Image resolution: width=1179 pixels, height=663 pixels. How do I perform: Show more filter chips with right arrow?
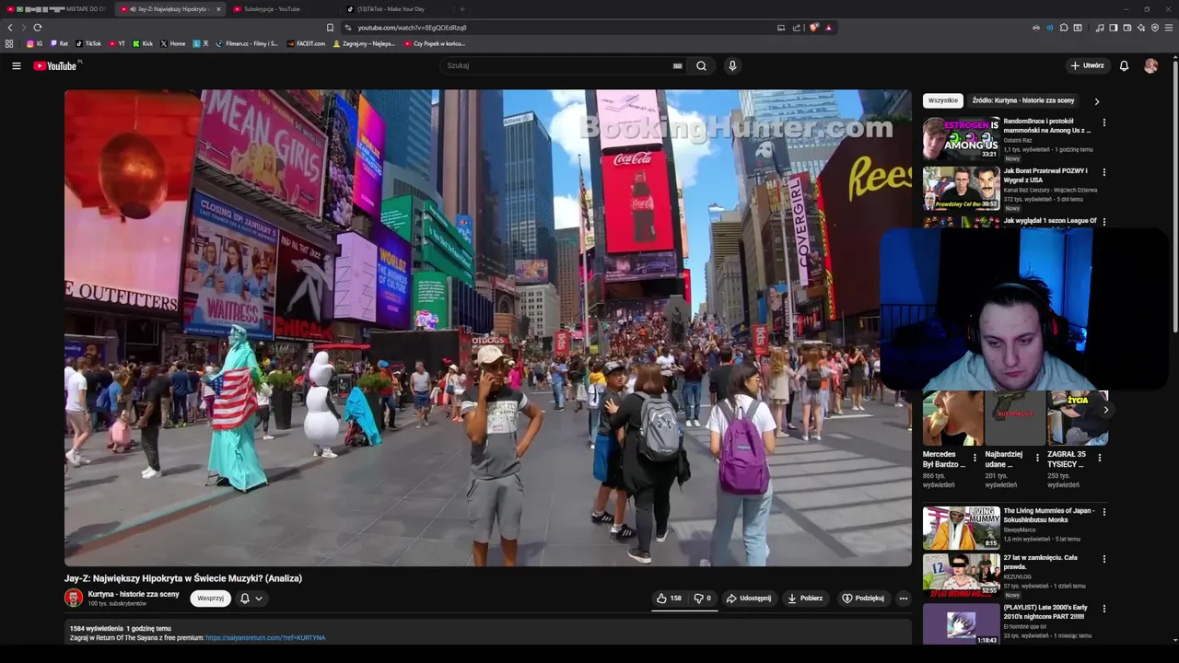tap(1096, 101)
